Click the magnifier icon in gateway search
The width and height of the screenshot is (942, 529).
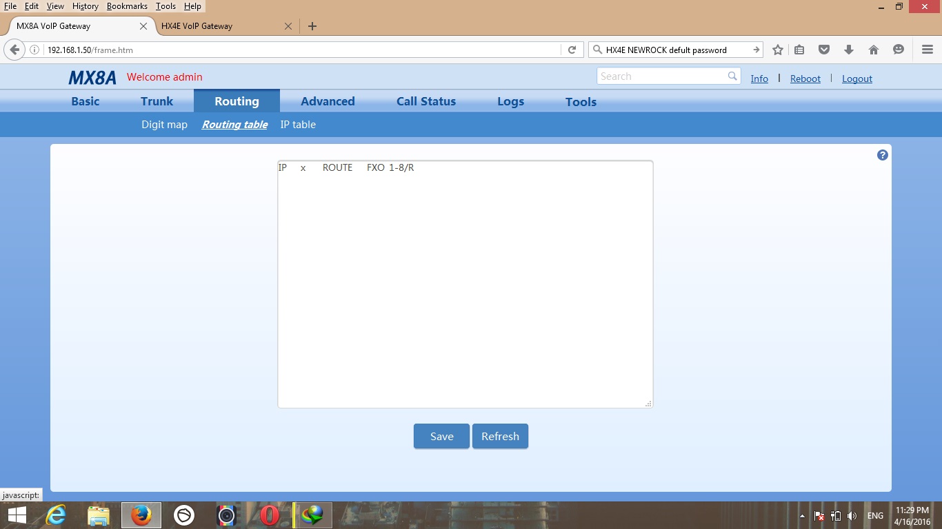tap(732, 76)
